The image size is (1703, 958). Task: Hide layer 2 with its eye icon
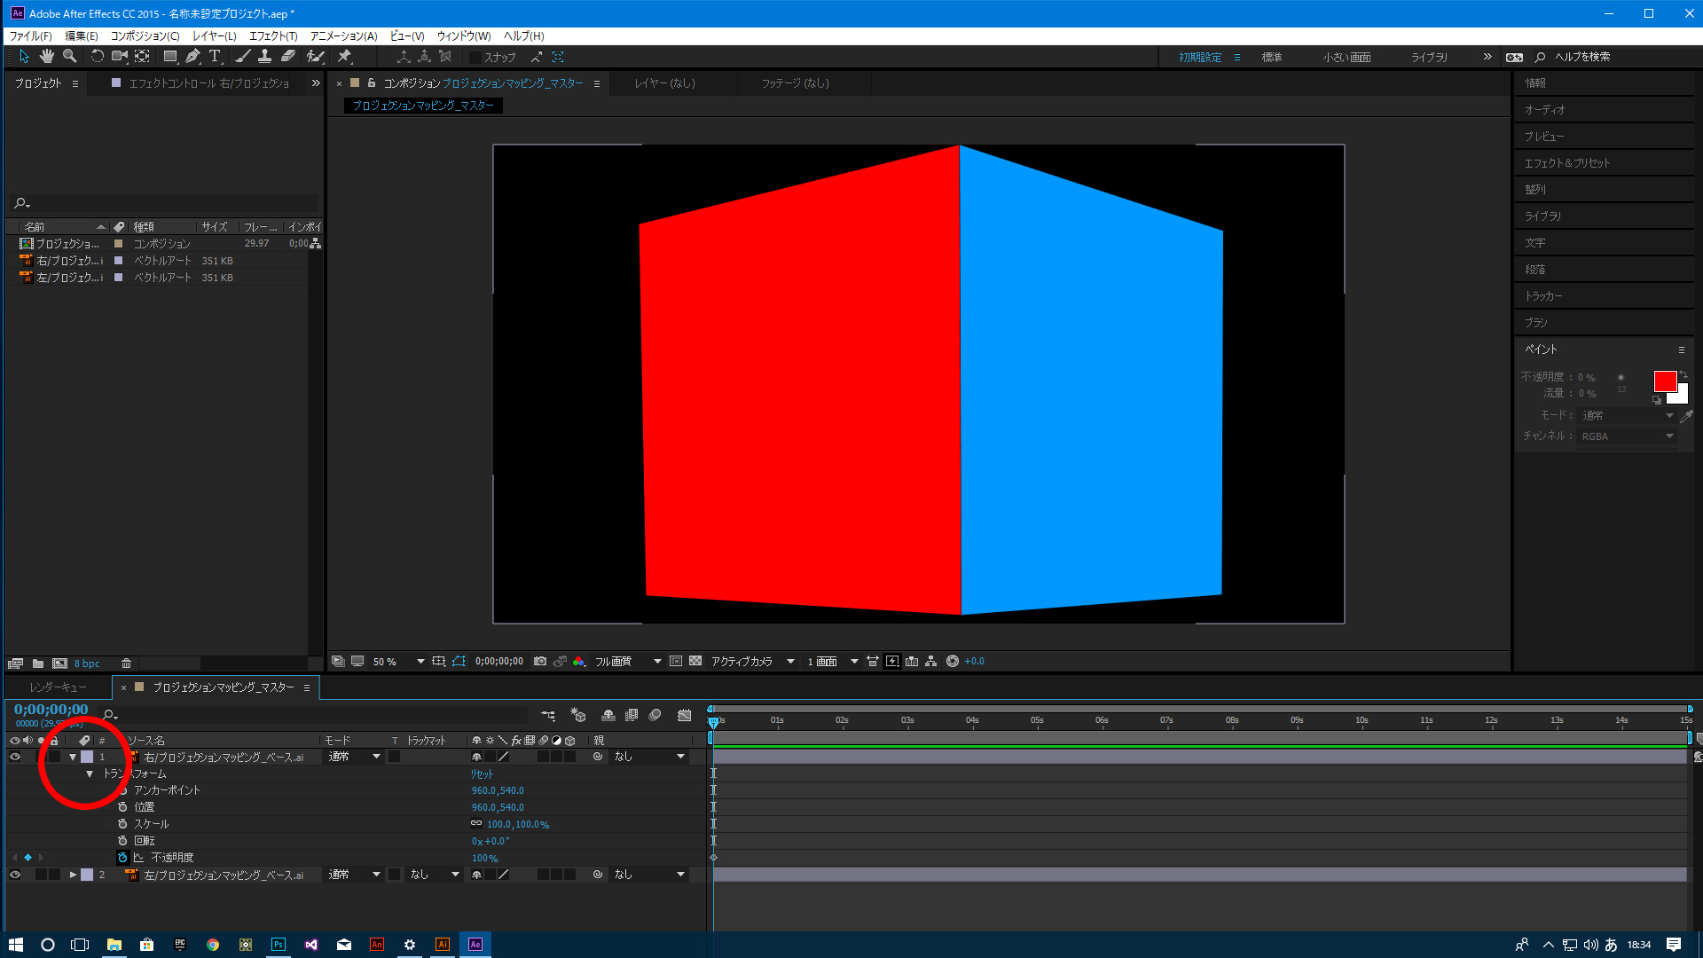pos(14,875)
